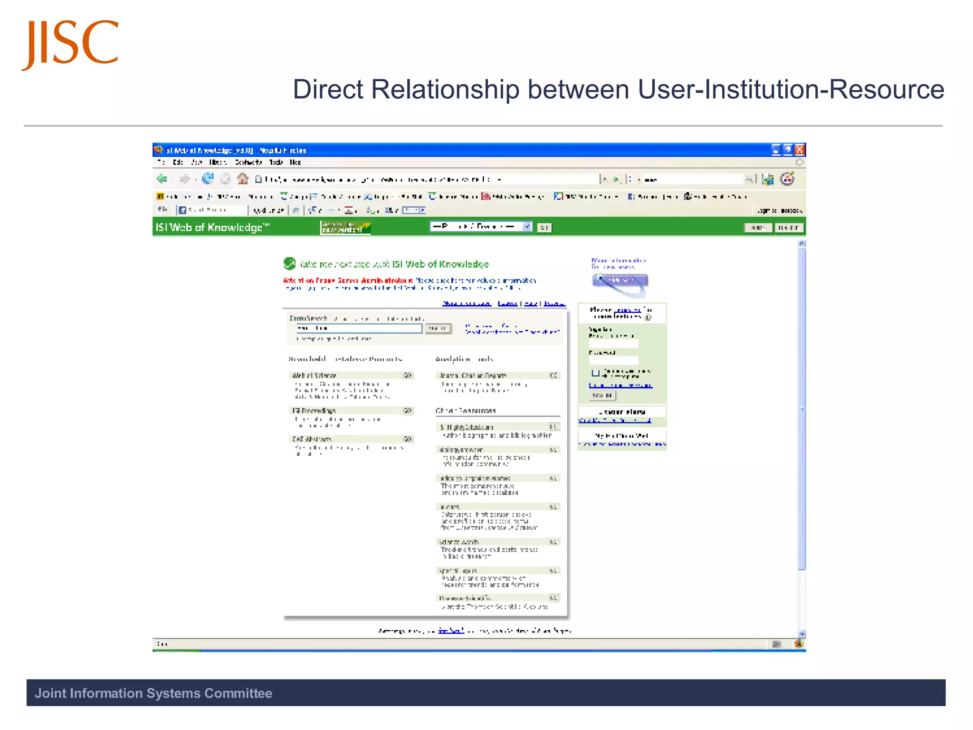This screenshot has width=973, height=730.
Task: Click the status bar Firefox icon at bottom right
Action: (x=799, y=644)
